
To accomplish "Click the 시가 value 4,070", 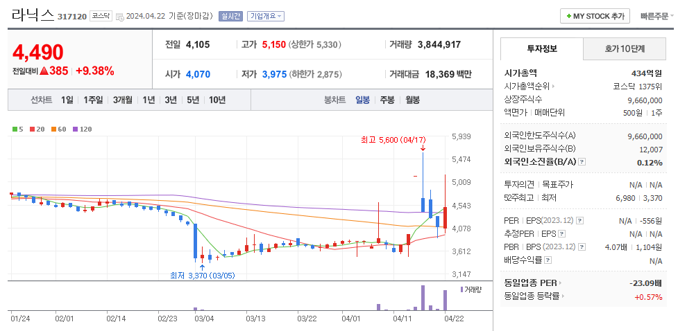I will pyautogui.click(x=198, y=74).
